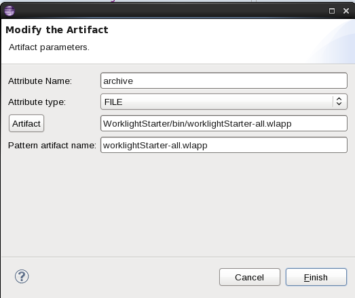The width and height of the screenshot is (355, 298).
Task: Click the Attribute type dropdown arrows
Action: (339, 102)
